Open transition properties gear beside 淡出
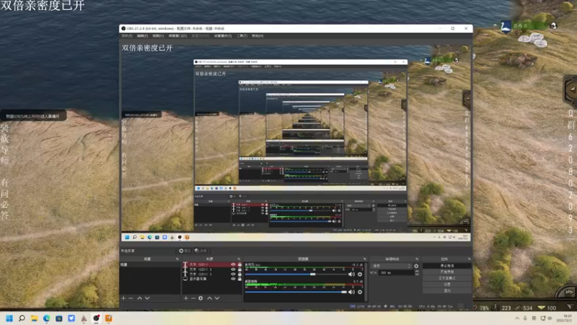The height and width of the screenshot is (325, 577). 416,266
